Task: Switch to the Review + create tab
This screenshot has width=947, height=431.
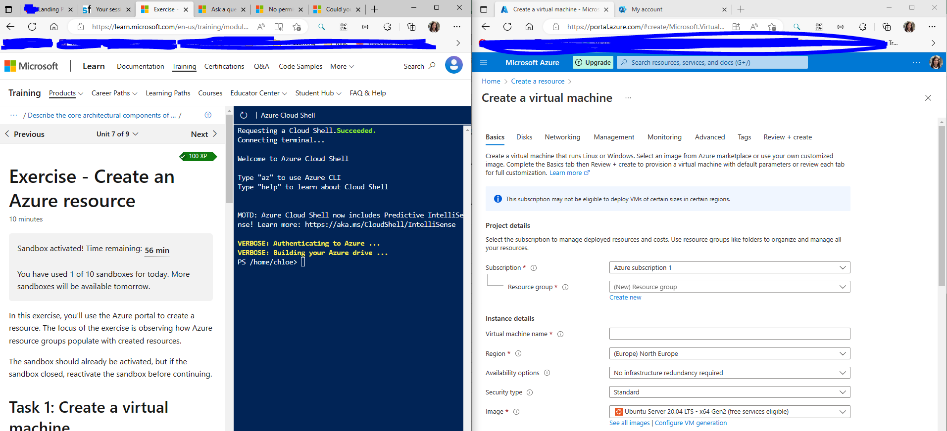Action: point(788,137)
